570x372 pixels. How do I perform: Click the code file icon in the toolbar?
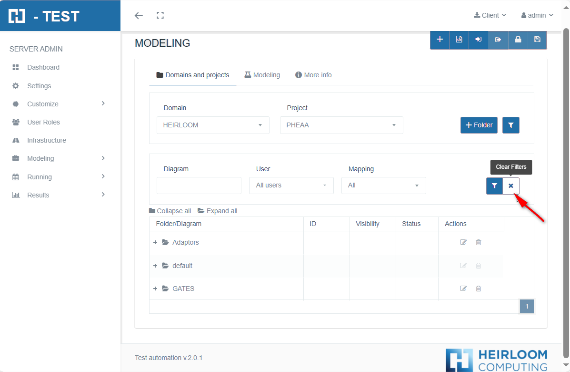coord(459,40)
